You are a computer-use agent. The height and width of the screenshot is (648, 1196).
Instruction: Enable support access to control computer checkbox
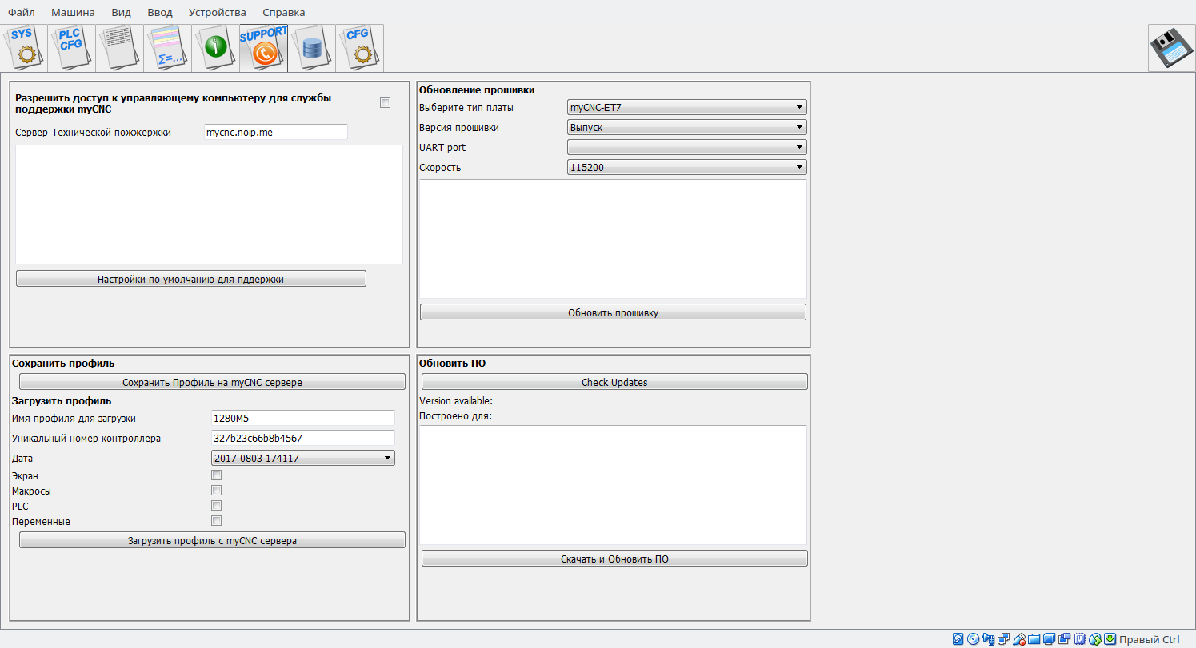(385, 103)
